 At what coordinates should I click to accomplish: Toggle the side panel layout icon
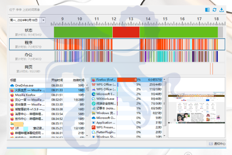(208, 10)
